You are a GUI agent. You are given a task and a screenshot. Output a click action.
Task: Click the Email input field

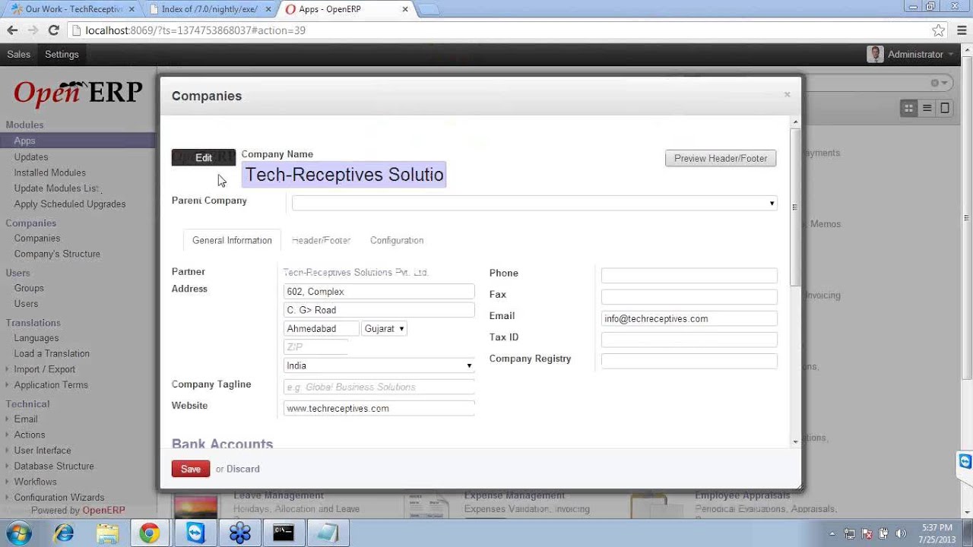[x=689, y=318]
